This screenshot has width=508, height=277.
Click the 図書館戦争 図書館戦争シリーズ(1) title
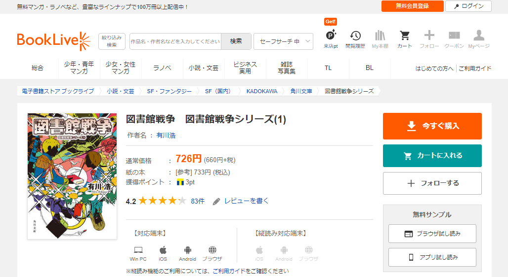pyautogui.click(x=206, y=120)
